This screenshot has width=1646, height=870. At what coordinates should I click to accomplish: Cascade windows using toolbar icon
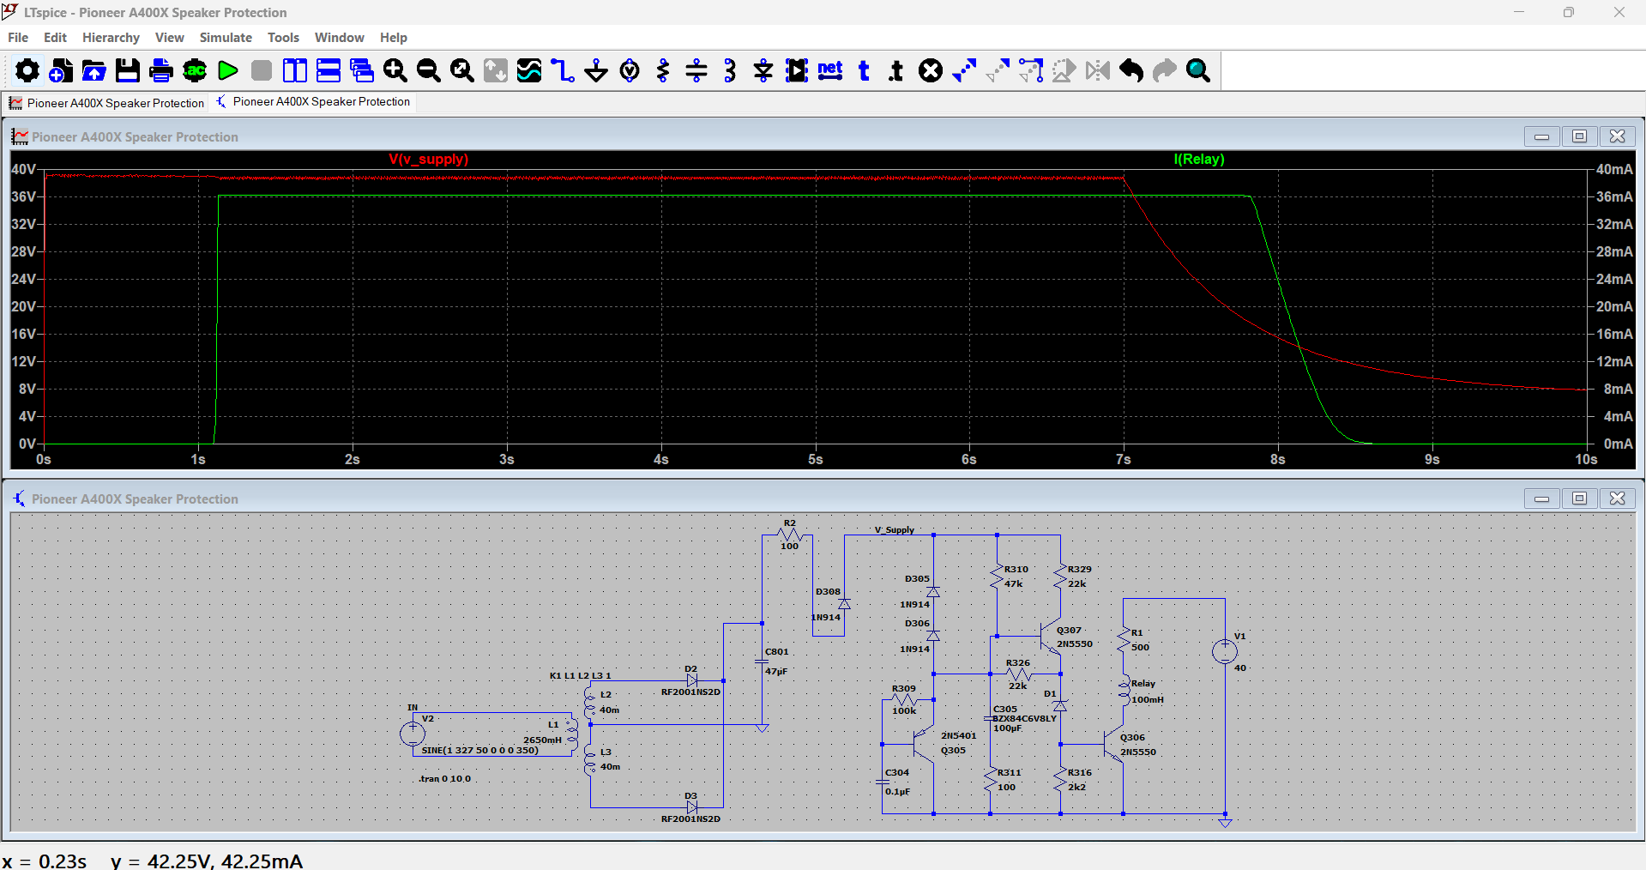coord(362,70)
